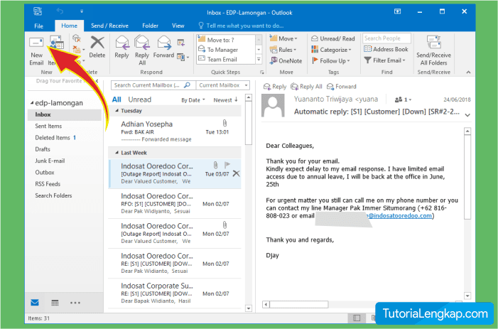The height and width of the screenshot is (329, 498).
Task: Click the ribbon Forward button
Action: coord(163,48)
